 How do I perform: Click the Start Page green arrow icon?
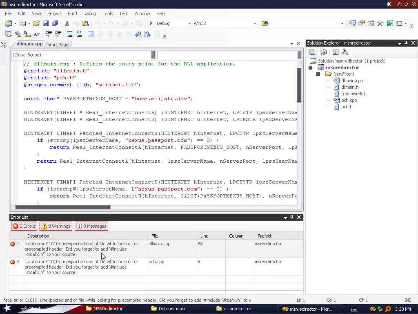[x=390, y=23]
